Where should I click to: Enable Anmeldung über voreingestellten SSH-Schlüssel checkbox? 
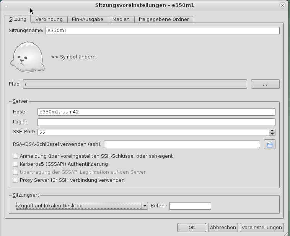point(16,156)
